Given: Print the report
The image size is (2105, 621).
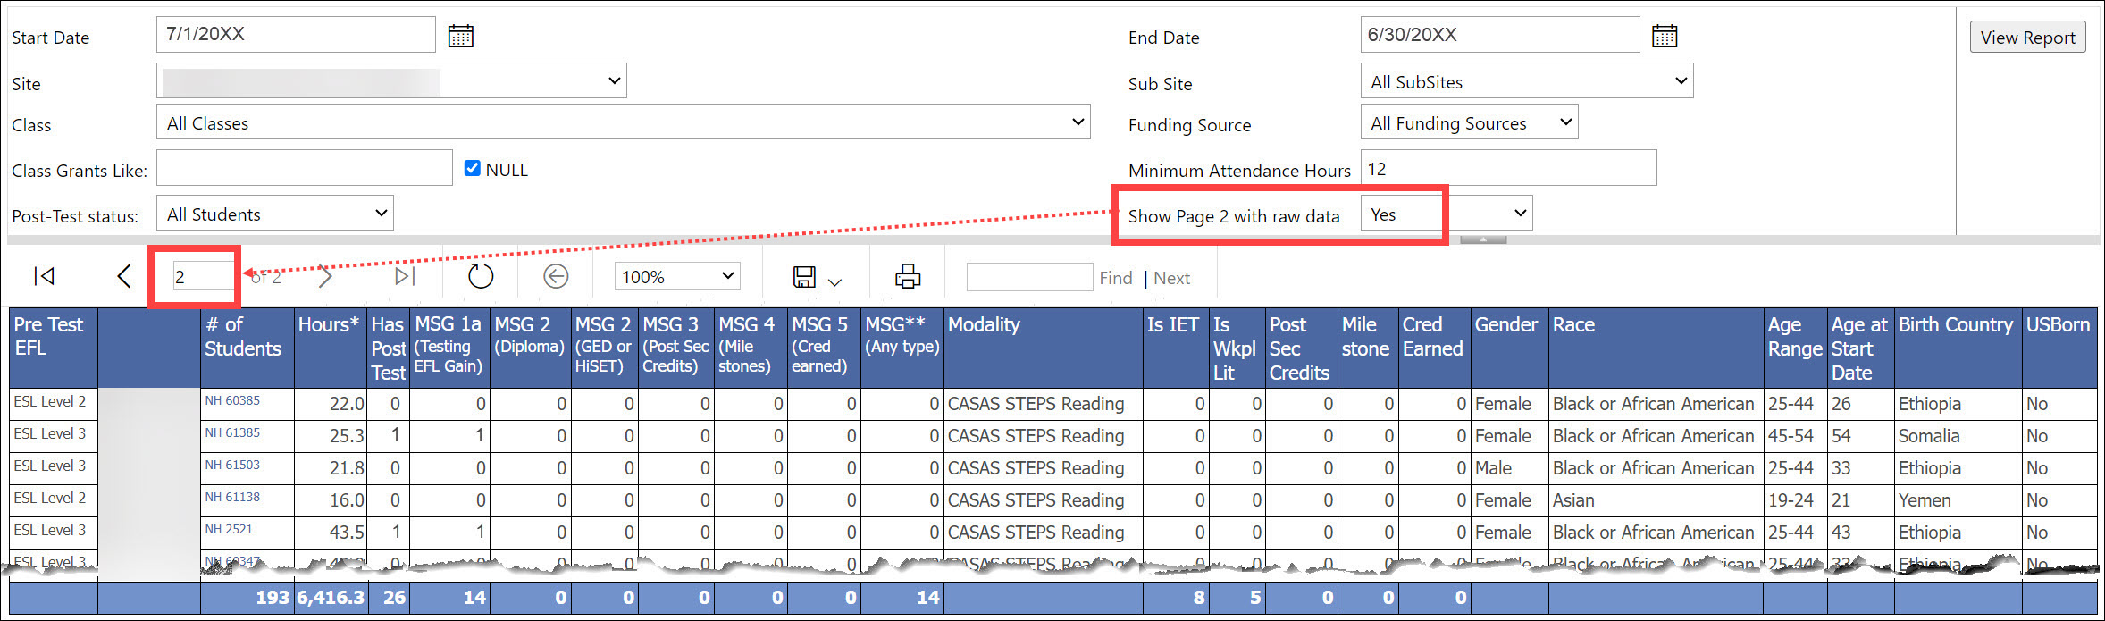Looking at the screenshot, I should (x=908, y=277).
